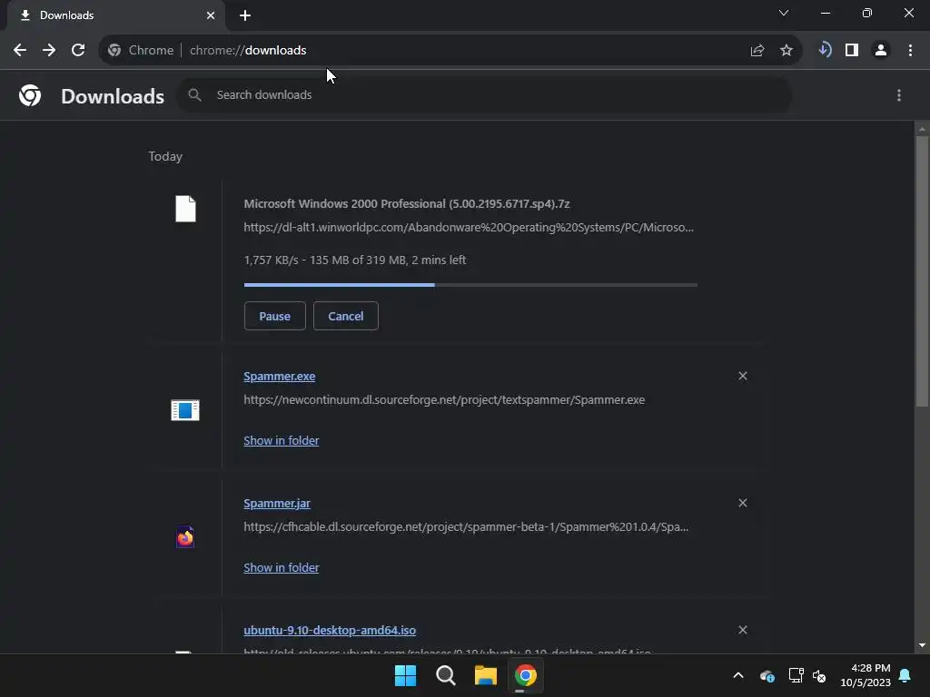Open the tab search chevron
This screenshot has height=697, width=930.
pyautogui.click(x=784, y=13)
